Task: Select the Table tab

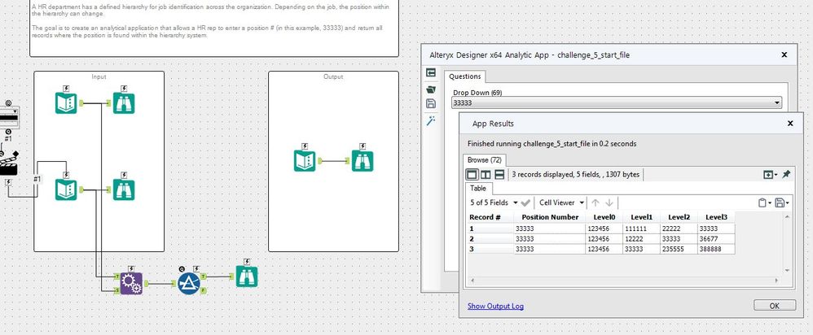Action: click(478, 189)
